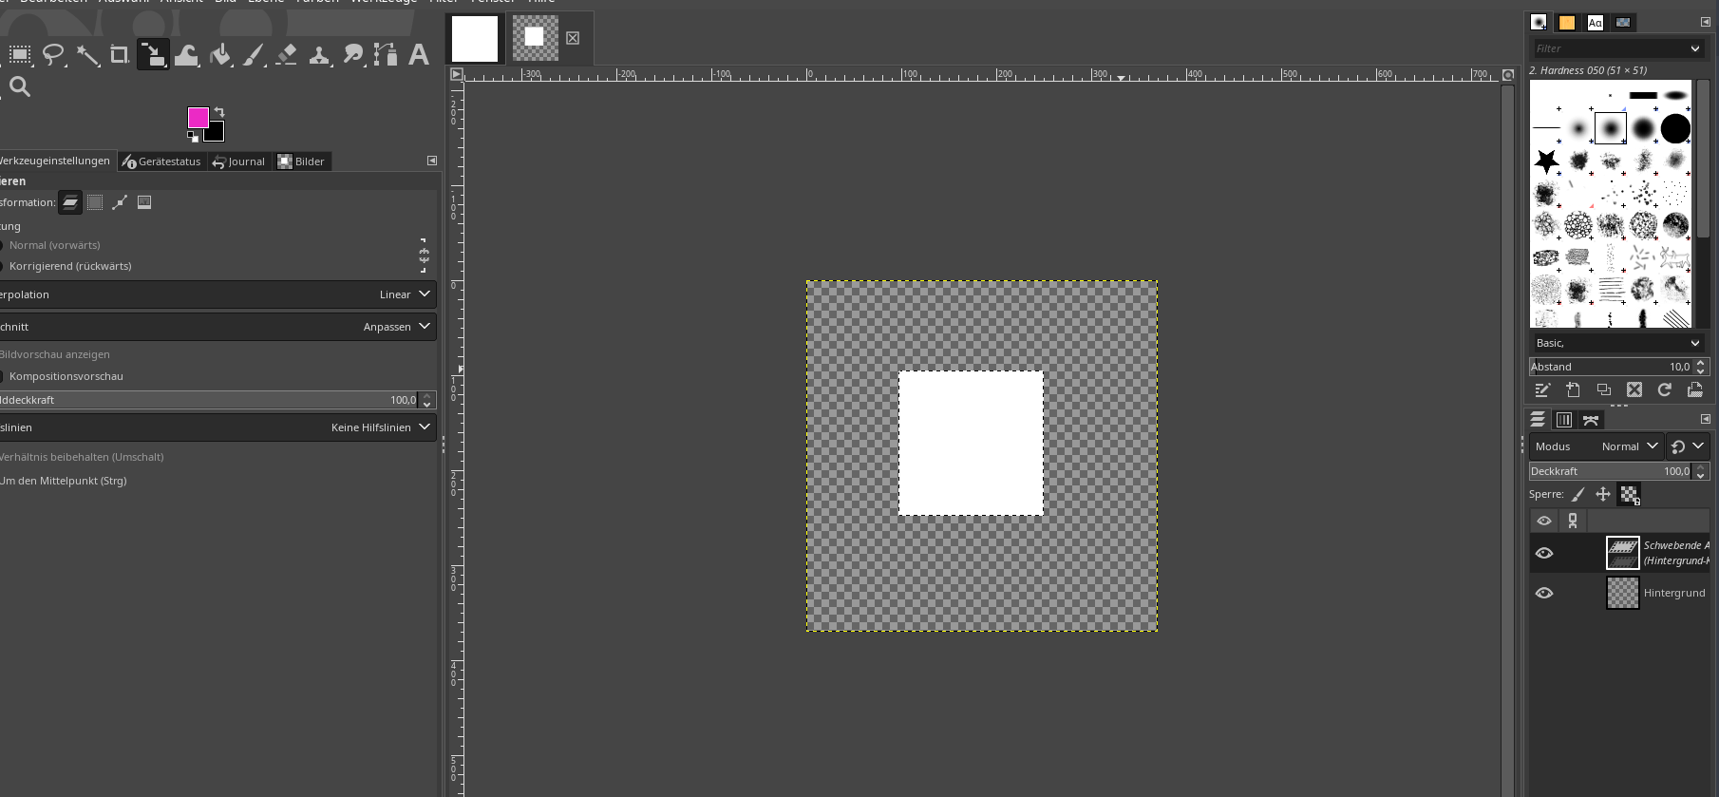Swap foreground and background colors

point(220,112)
